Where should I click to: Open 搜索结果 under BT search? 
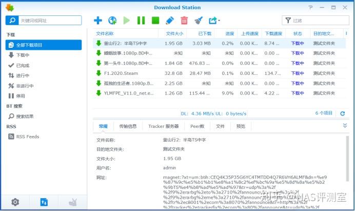coord(44,116)
